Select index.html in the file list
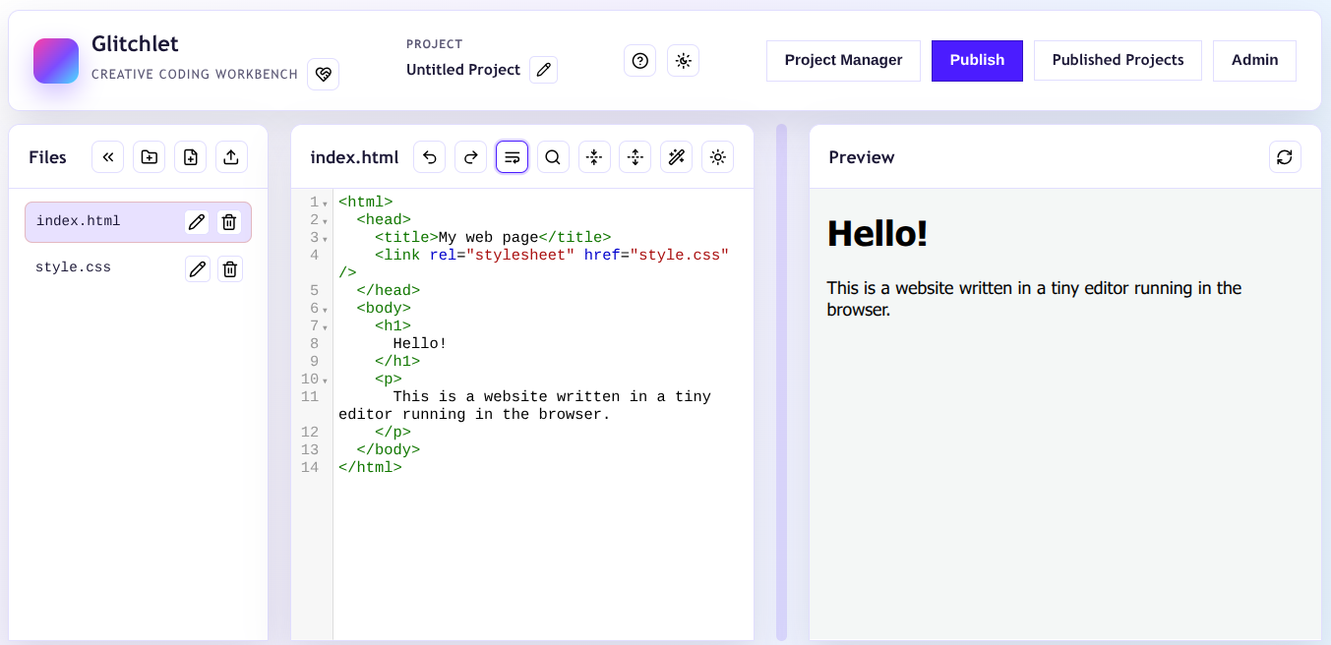The height and width of the screenshot is (645, 1331). click(x=138, y=222)
